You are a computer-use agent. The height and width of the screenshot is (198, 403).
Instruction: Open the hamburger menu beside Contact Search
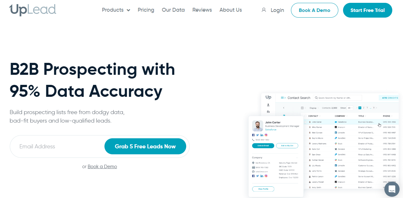(282, 97)
